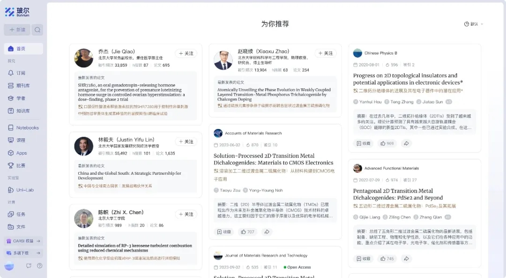Viewport: 506px width, 278px height.
Task: Open Uni-Lab from the sidebar
Action: [23, 190]
